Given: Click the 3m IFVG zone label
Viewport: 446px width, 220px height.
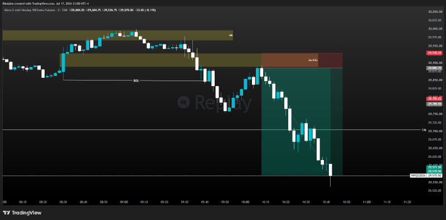Looking at the screenshot, I should [x=313, y=60].
